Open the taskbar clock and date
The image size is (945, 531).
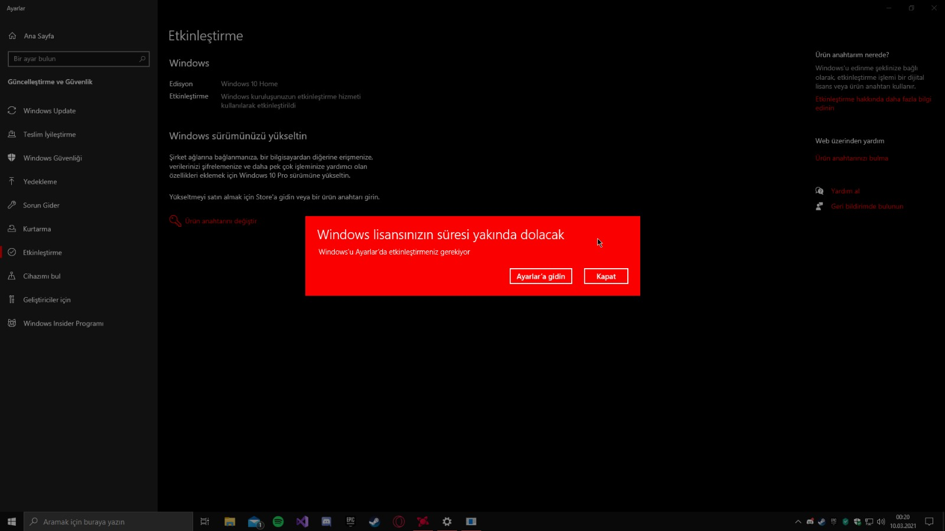point(903,522)
